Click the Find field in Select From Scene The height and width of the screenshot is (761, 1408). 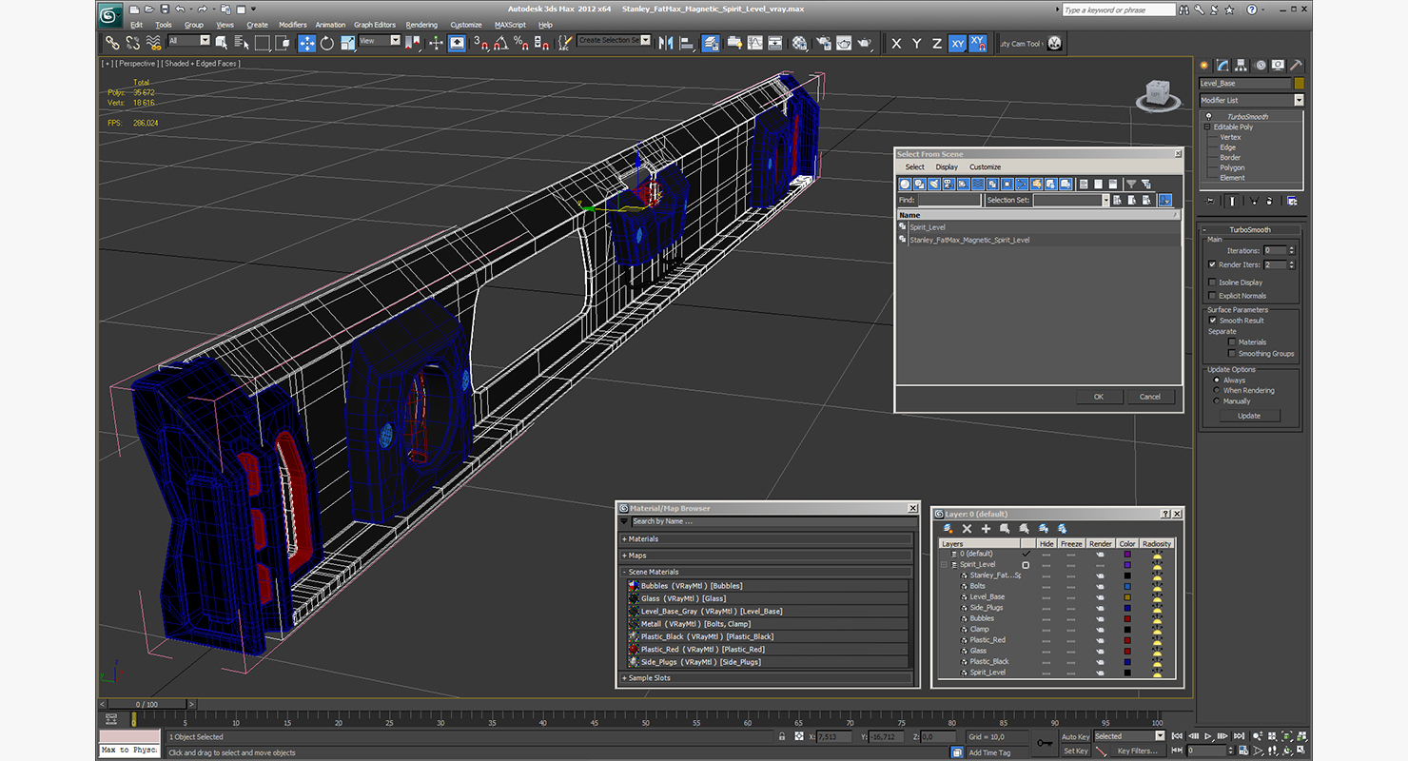point(948,201)
